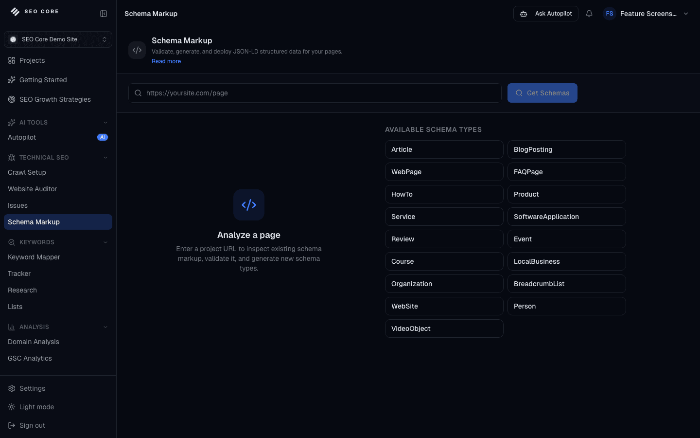Collapse the Technical SEO section chevron
The image size is (700, 438).
click(105, 158)
